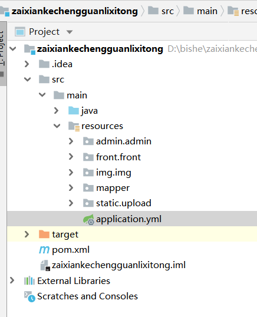Select the Project view label
257x317 pixels.
44,32
